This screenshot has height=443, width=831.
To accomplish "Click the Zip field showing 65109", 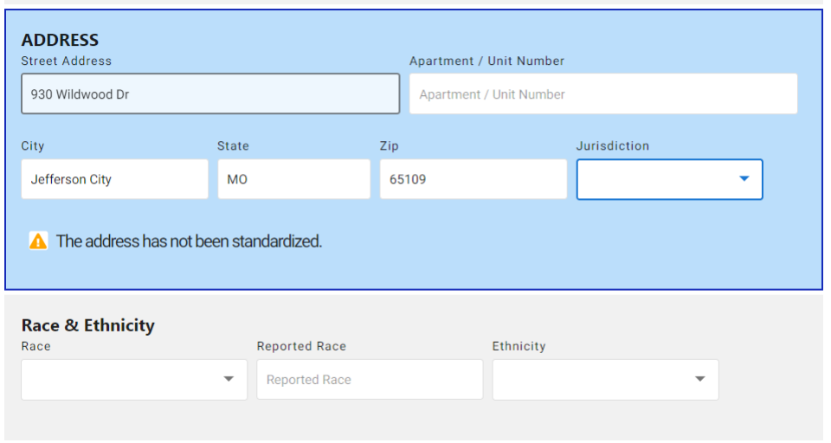I will click(x=473, y=179).
